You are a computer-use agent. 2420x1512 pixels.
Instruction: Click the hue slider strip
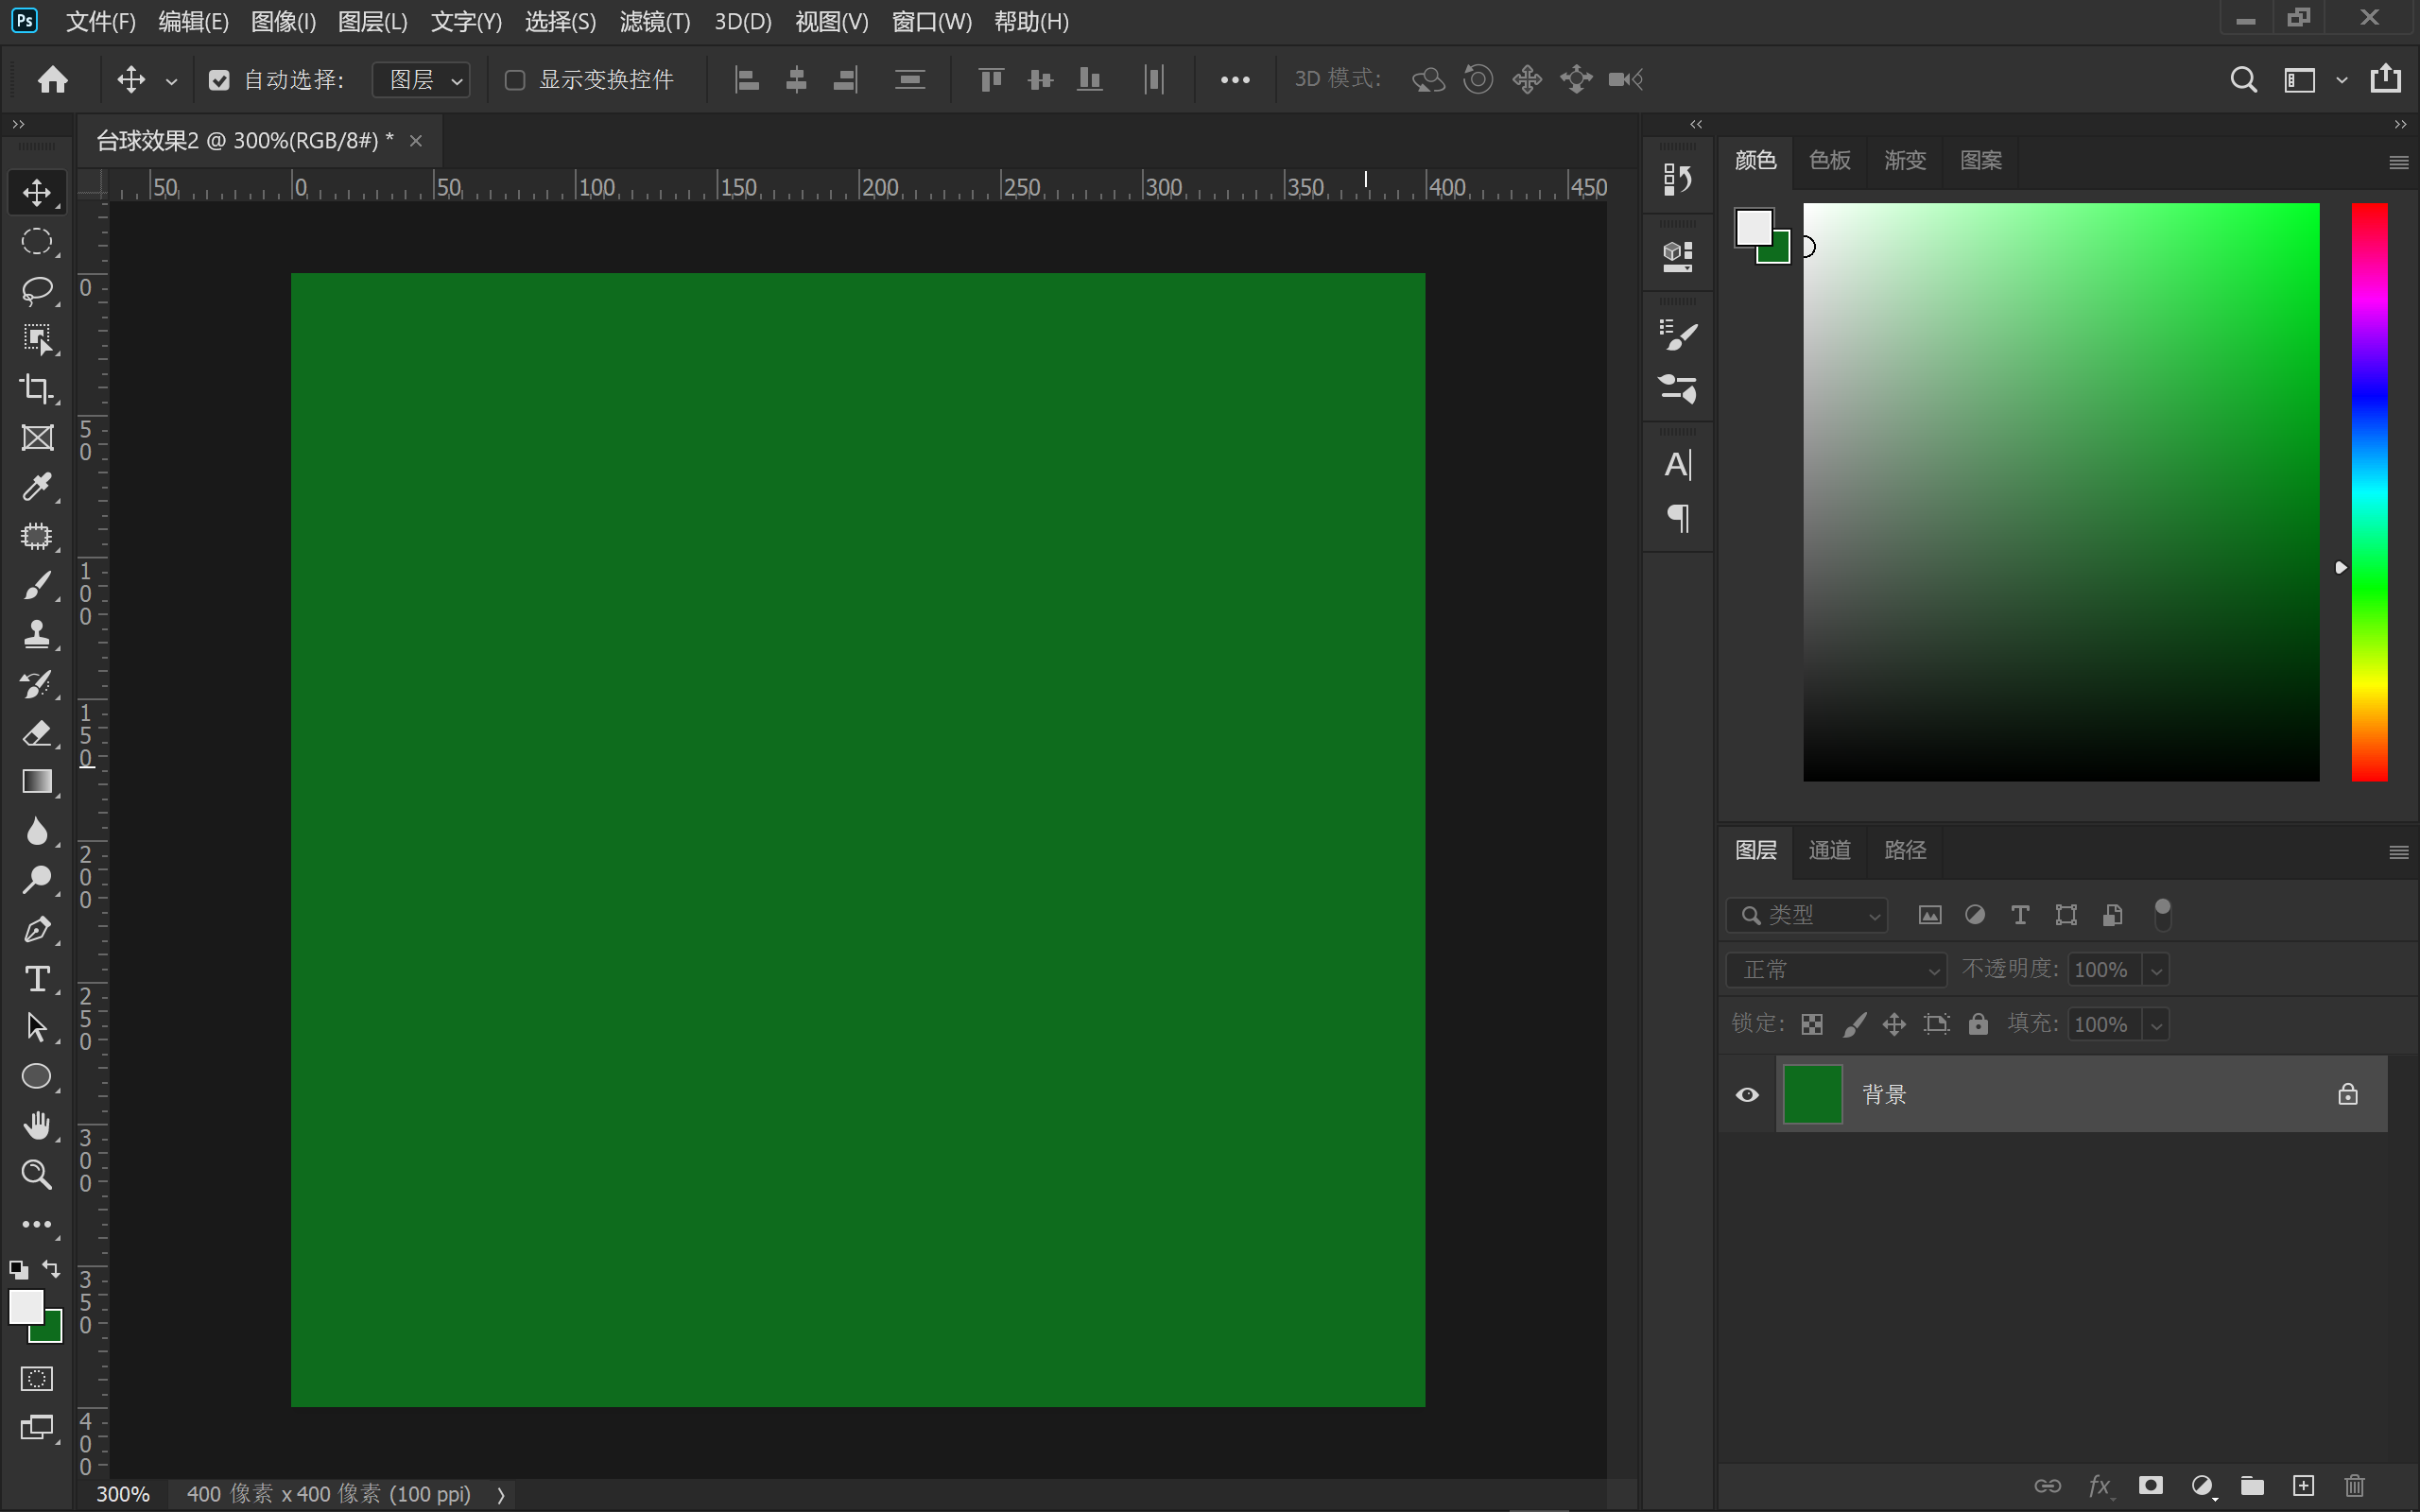click(2368, 492)
